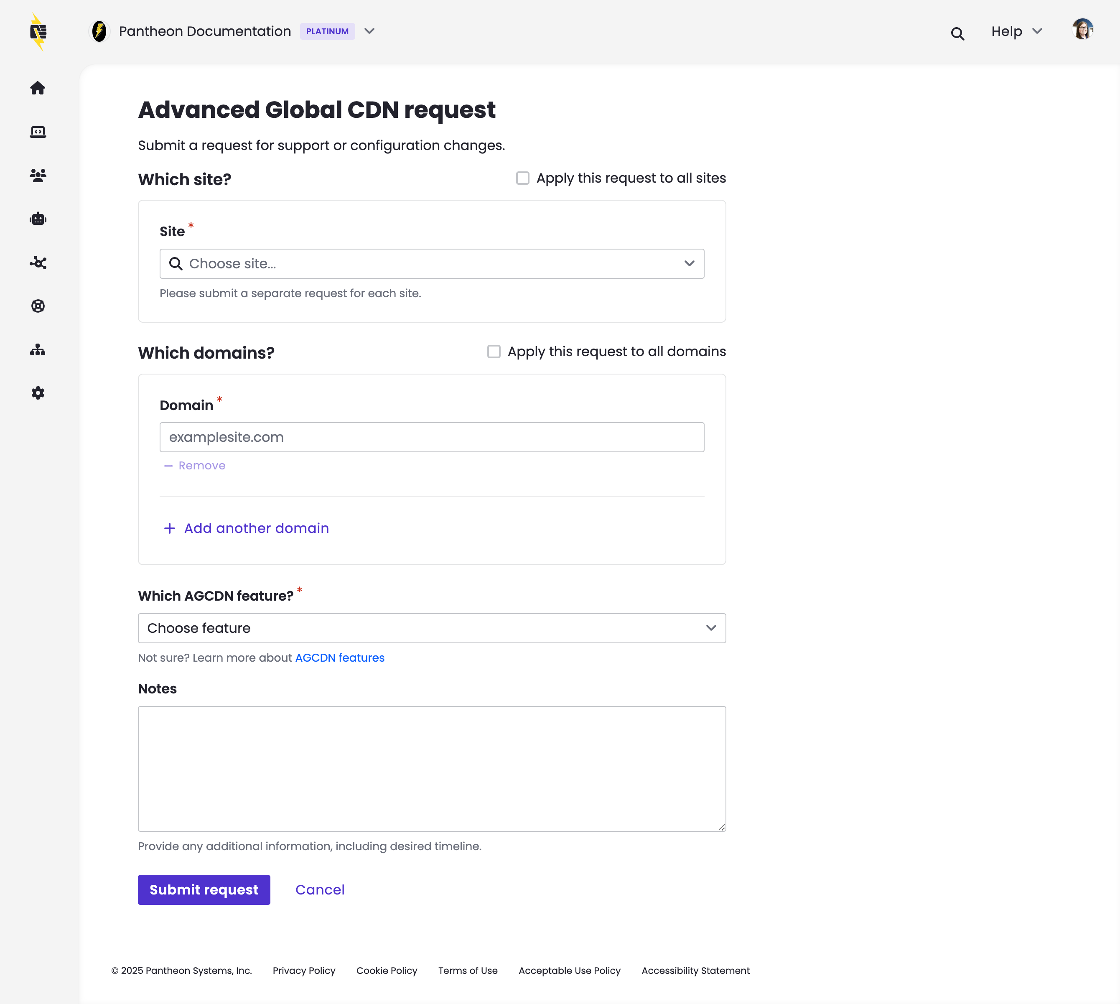Screen dimensions: 1120x1004
Task: Open the AGCDN features link
Action: pyautogui.click(x=339, y=657)
